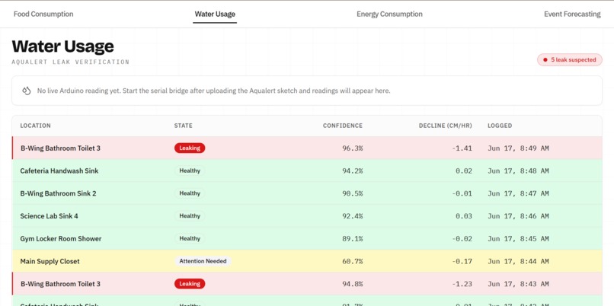This screenshot has width=614, height=306.
Task: Click the CONFIDENCE column header
Action: click(x=343, y=126)
